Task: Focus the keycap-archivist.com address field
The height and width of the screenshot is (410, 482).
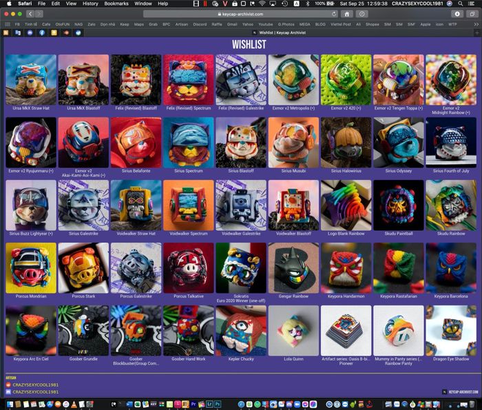Action: click(x=241, y=14)
